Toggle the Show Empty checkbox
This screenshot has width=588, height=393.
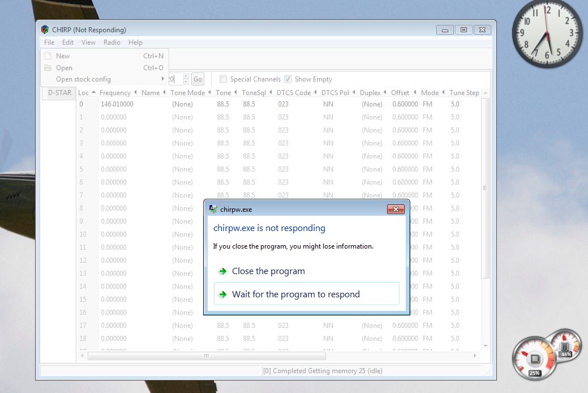tap(287, 79)
